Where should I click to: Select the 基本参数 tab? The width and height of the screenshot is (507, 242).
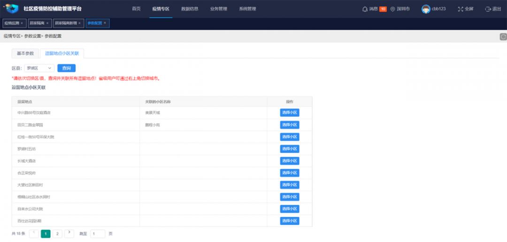tap(25, 53)
